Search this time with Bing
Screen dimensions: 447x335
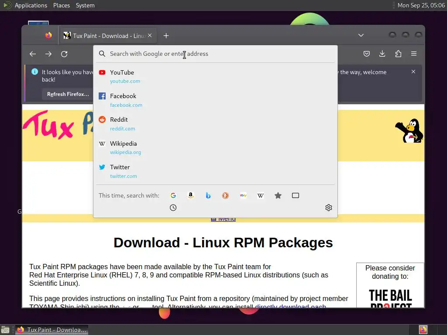[x=208, y=195]
